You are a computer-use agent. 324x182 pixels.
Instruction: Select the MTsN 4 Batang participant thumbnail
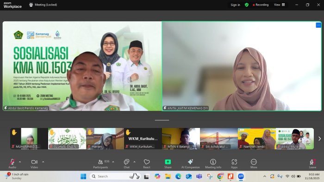coord(181,139)
